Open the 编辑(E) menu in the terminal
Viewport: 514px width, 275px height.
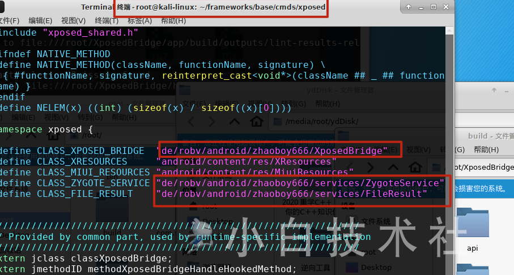click(x=40, y=20)
